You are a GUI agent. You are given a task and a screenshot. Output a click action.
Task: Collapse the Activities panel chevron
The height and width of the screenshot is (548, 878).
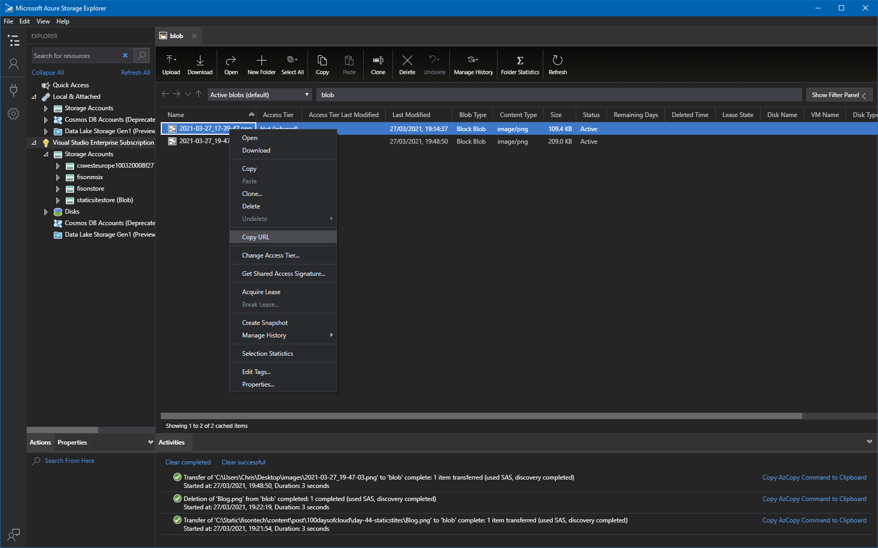(x=869, y=442)
